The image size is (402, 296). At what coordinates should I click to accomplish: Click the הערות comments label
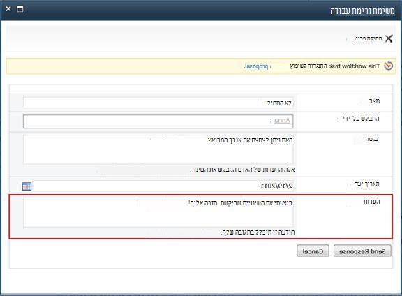click(x=371, y=202)
